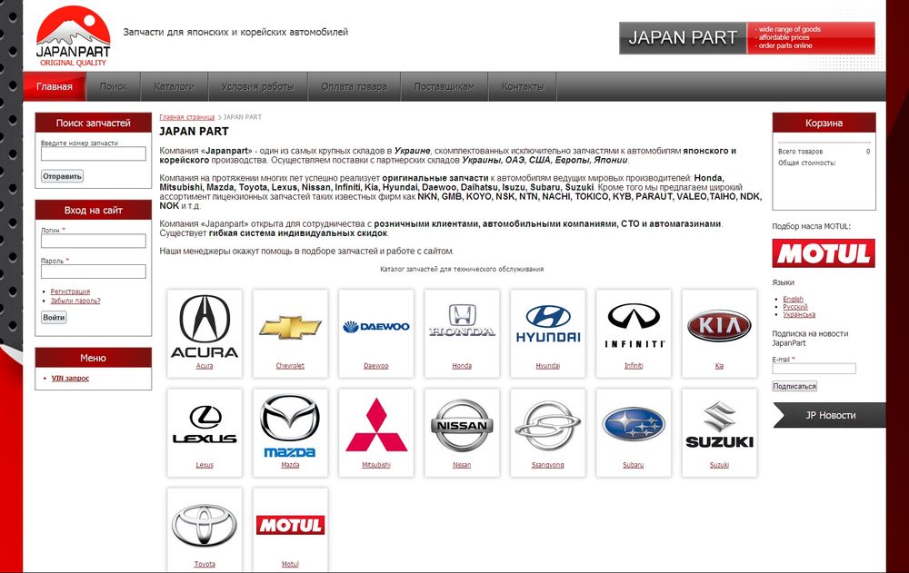Open the Motul catalog logo tile

coord(290,525)
